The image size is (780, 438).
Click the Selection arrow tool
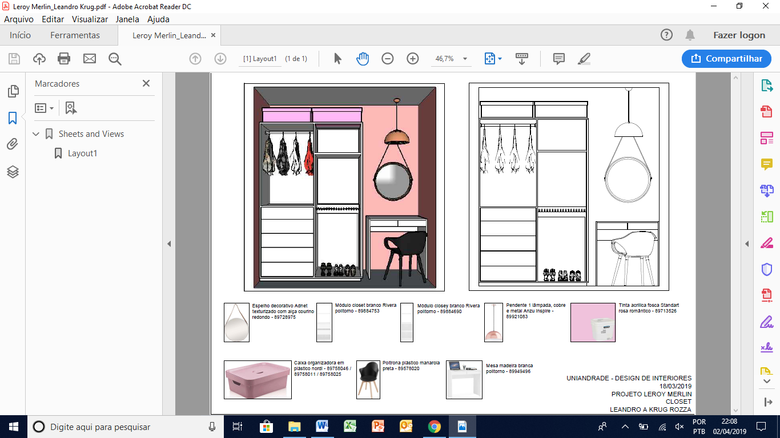pyautogui.click(x=337, y=59)
